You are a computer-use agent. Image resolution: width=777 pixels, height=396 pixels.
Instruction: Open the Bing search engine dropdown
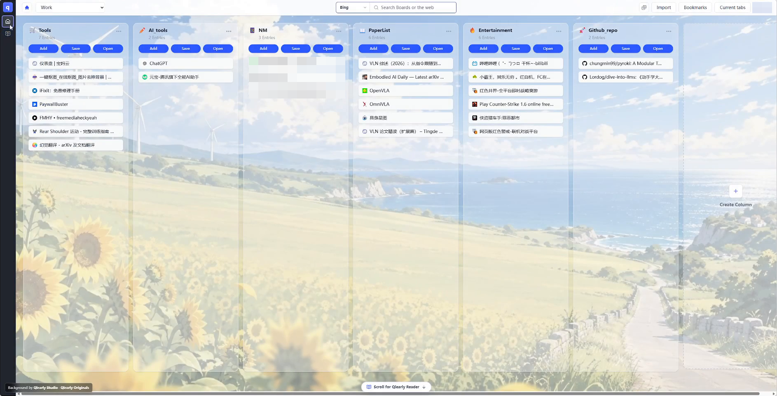[x=353, y=7]
